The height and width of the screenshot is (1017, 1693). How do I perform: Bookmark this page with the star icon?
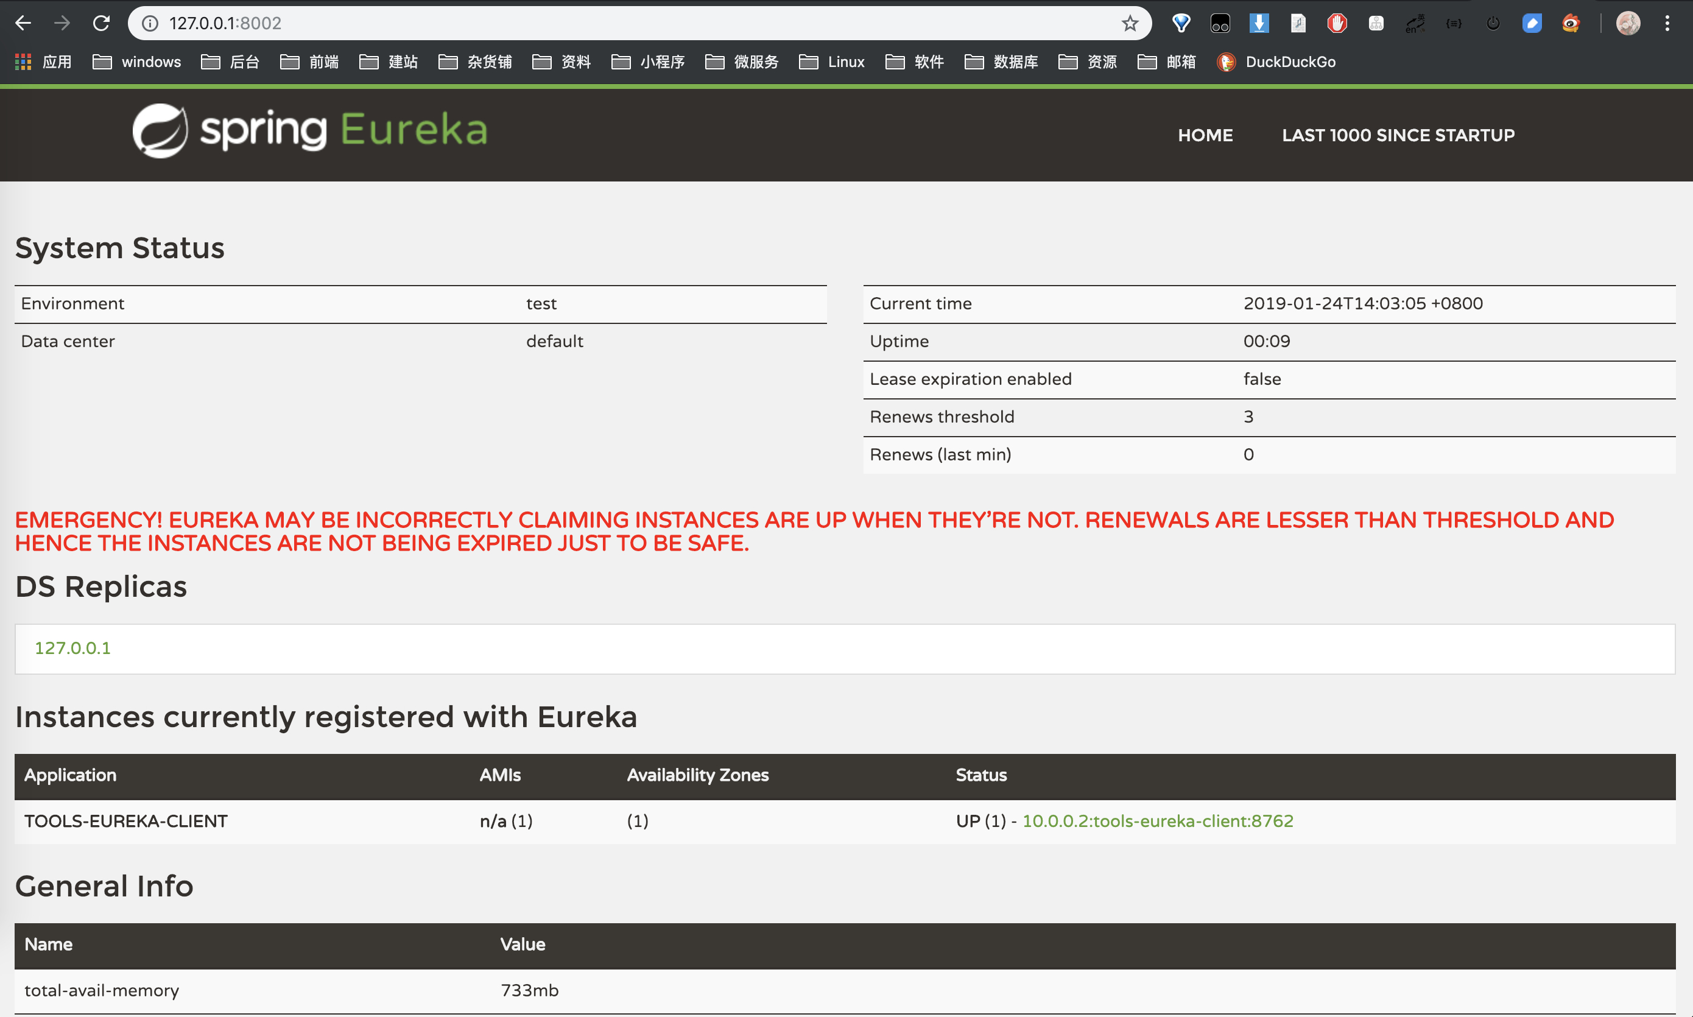click(1130, 23)
